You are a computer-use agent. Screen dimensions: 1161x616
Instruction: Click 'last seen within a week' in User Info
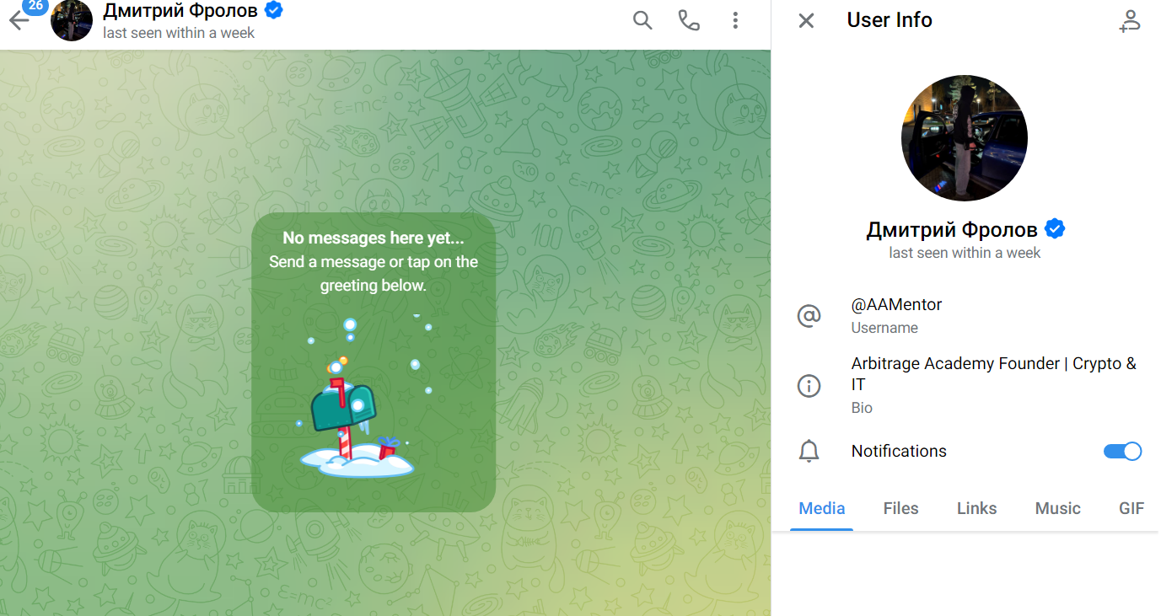pos(965,253)
